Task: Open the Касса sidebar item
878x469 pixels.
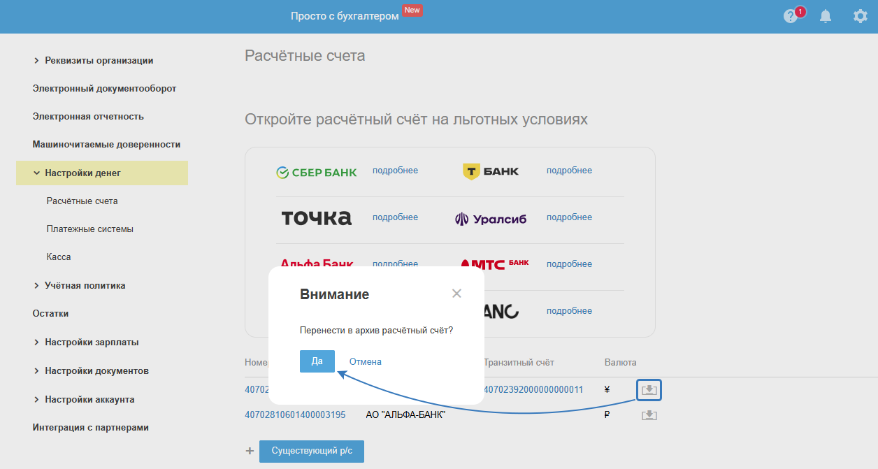Action: [59, 257]
